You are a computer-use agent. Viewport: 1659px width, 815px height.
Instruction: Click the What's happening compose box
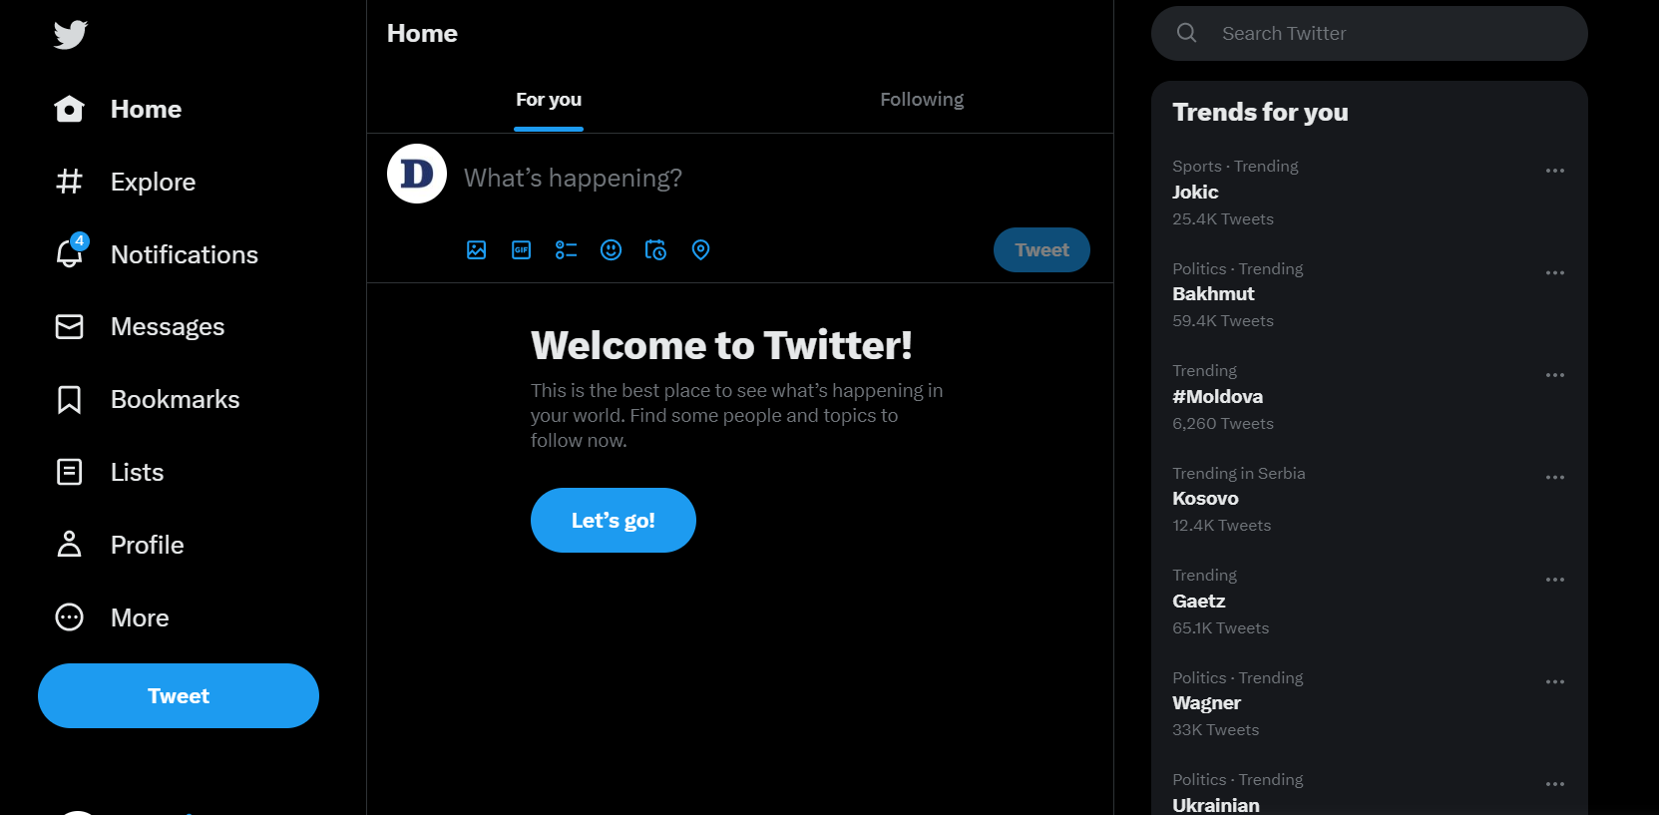(768, 178)
